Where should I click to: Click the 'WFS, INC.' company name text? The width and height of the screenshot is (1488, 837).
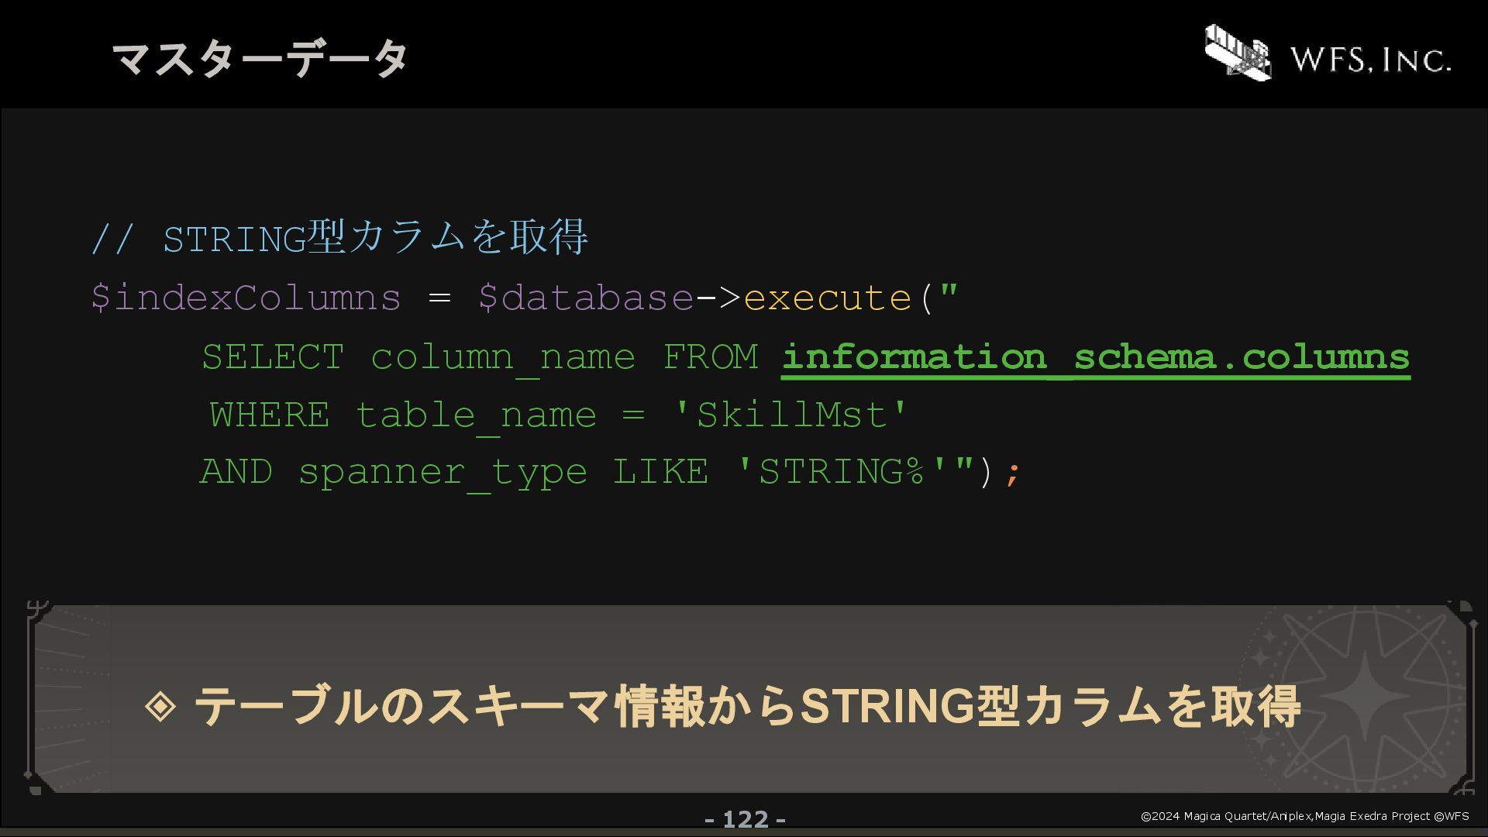[x=1370, y=59]
